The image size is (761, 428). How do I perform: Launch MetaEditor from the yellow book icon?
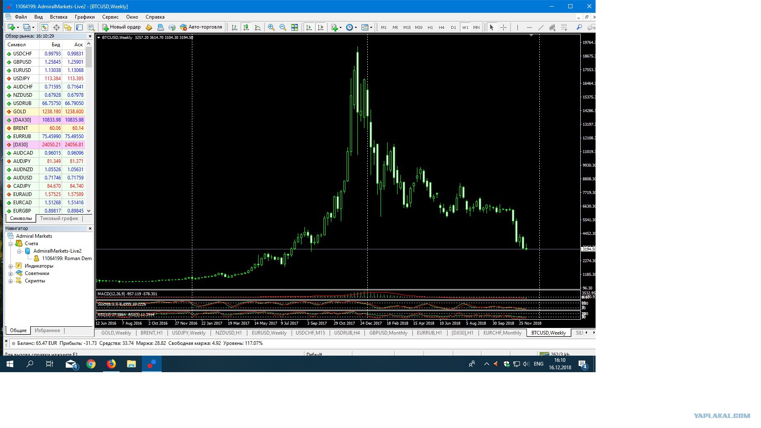point(149,27)
